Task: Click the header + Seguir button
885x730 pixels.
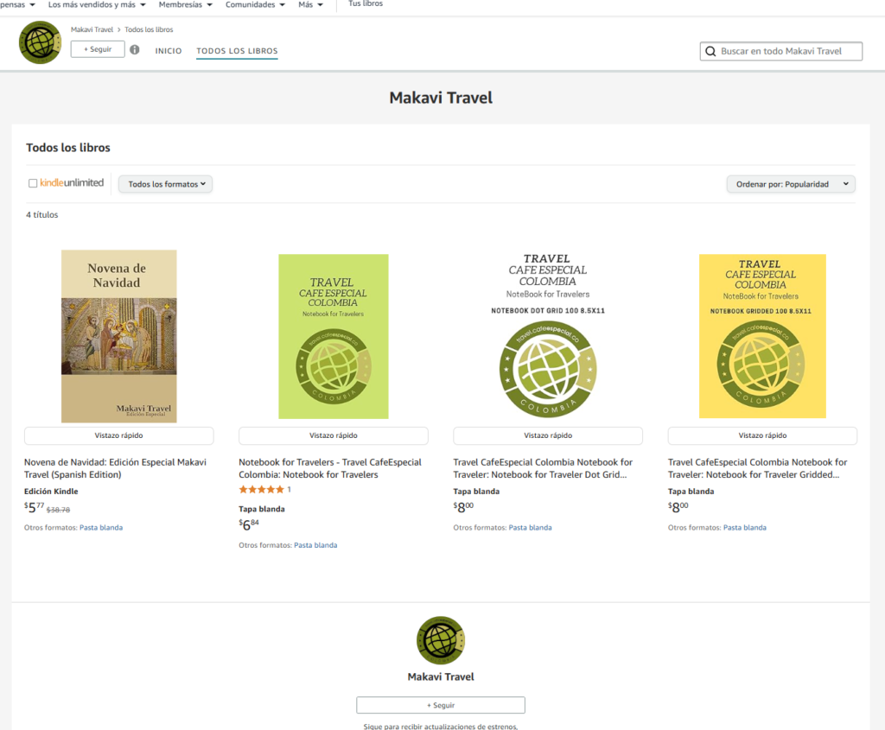Action: tap(98, 49)
